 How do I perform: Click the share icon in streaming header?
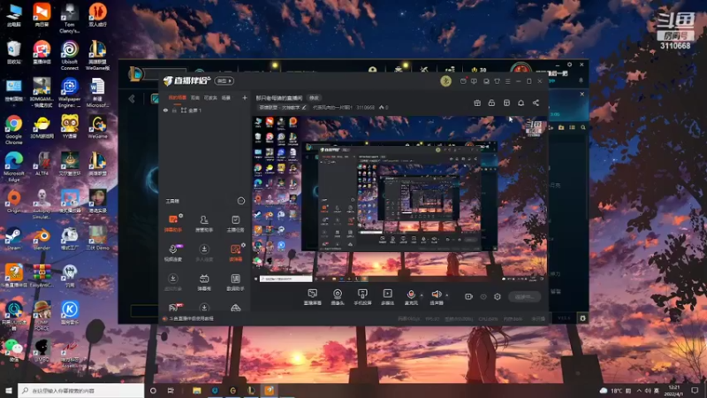(536, 103)
